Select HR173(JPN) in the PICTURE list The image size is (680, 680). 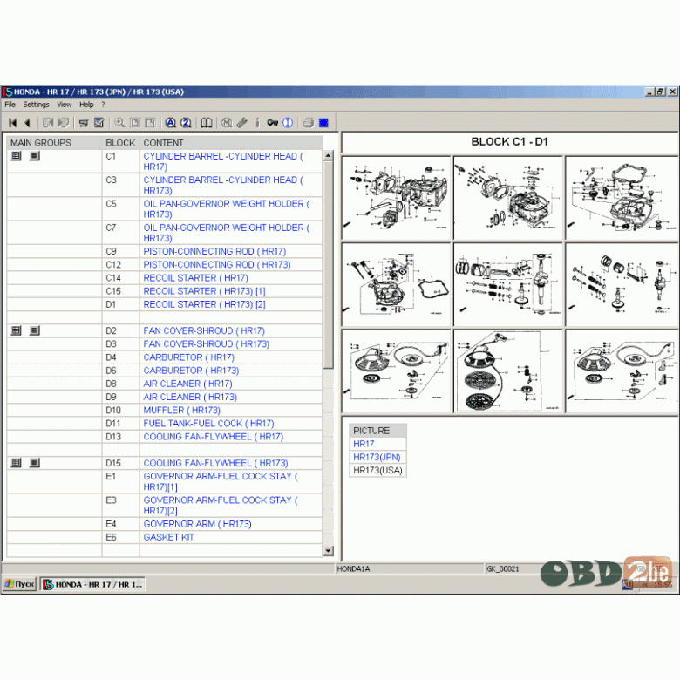[377, 457]
